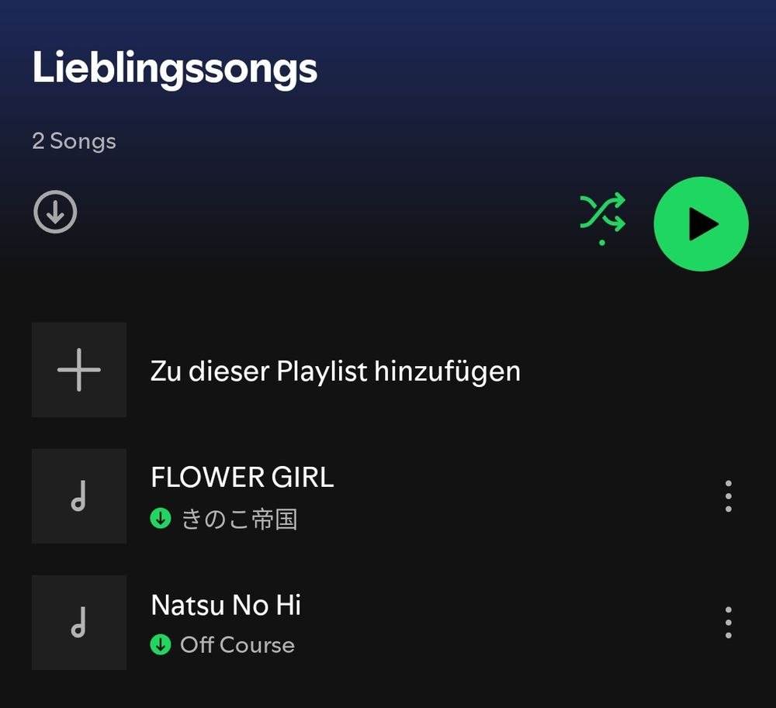Click the FLOWER GIRL music note thumbnail
Screen dimensions: 776x708
(x=79, y=496)
